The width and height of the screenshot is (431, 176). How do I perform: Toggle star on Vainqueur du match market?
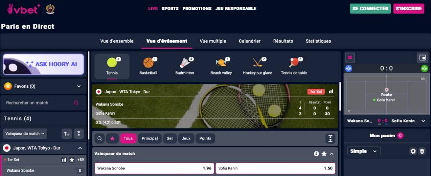(324, 154)
